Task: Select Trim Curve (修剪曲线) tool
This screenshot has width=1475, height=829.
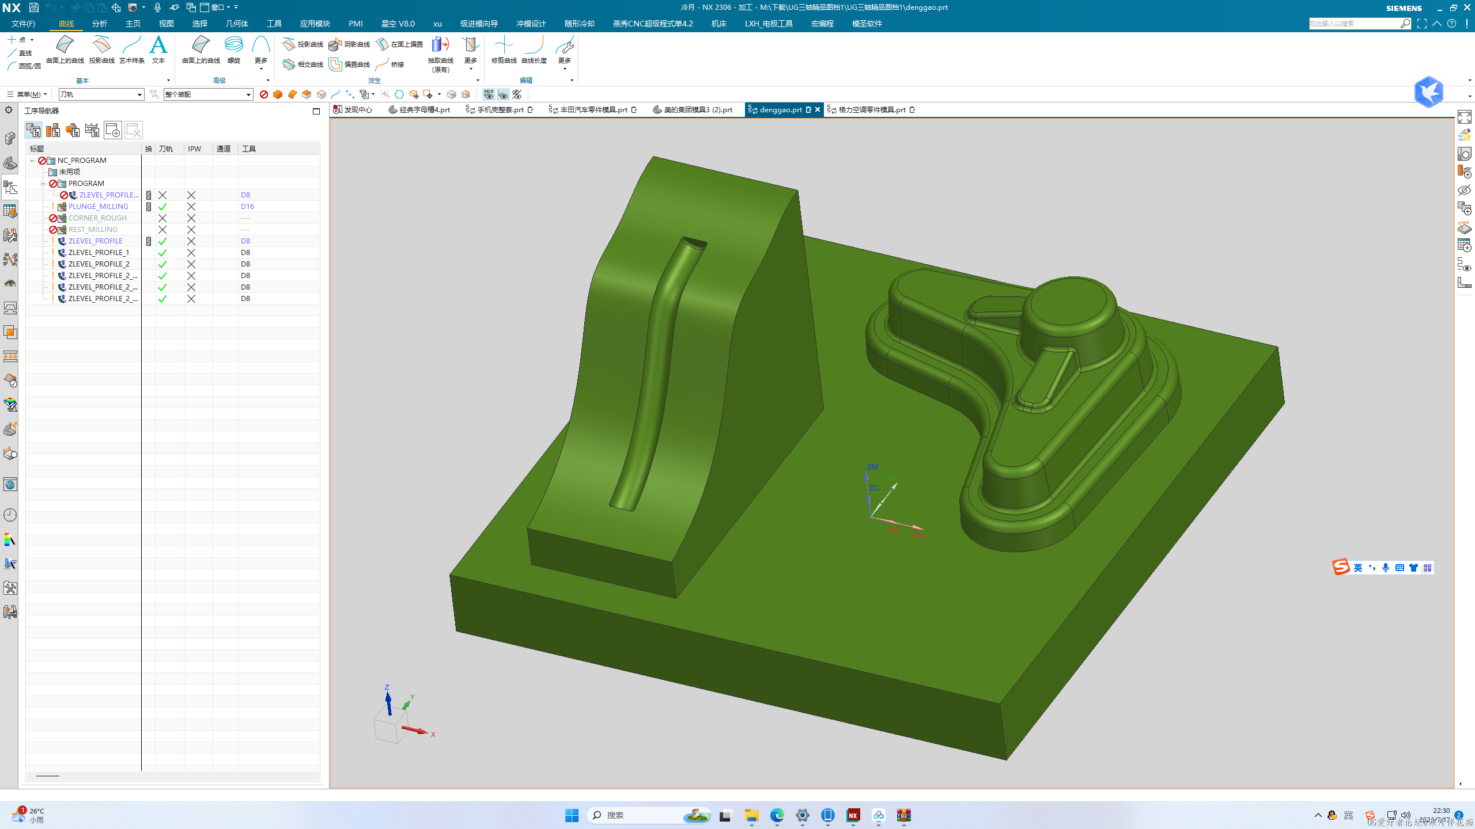Action: point(504,50)
